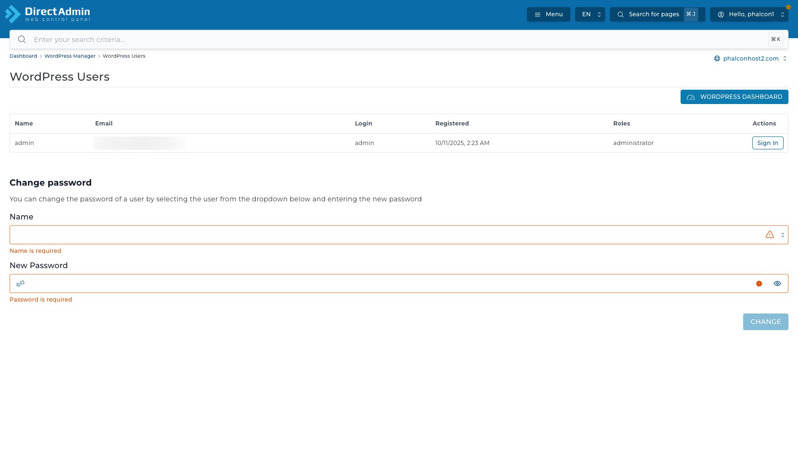The image size is (798, 449).
Task: Click the 10/11/2025, 2:23 AM cell
Action: tap(462, 143)
